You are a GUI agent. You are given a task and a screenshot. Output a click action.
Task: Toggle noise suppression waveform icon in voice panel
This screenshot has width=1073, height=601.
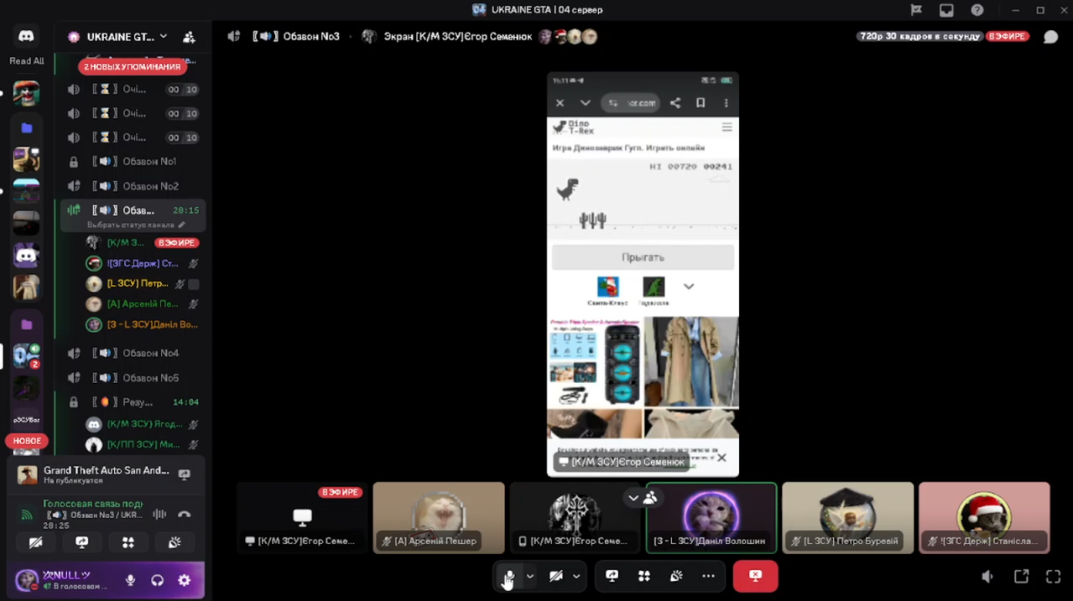click(159, 514)
